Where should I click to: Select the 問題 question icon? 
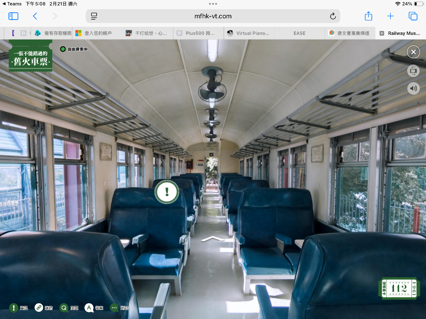pyautogui.click(x=64, y=308)
